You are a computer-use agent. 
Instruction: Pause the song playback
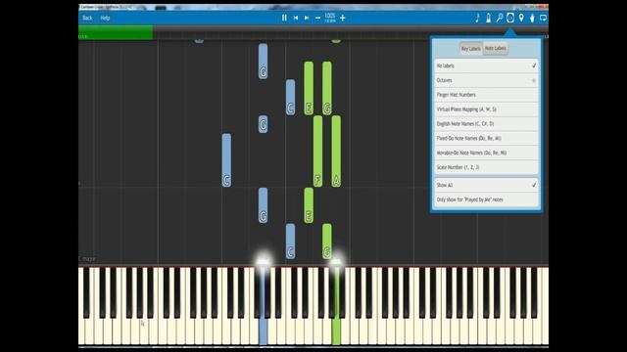[x=284, y=18]
